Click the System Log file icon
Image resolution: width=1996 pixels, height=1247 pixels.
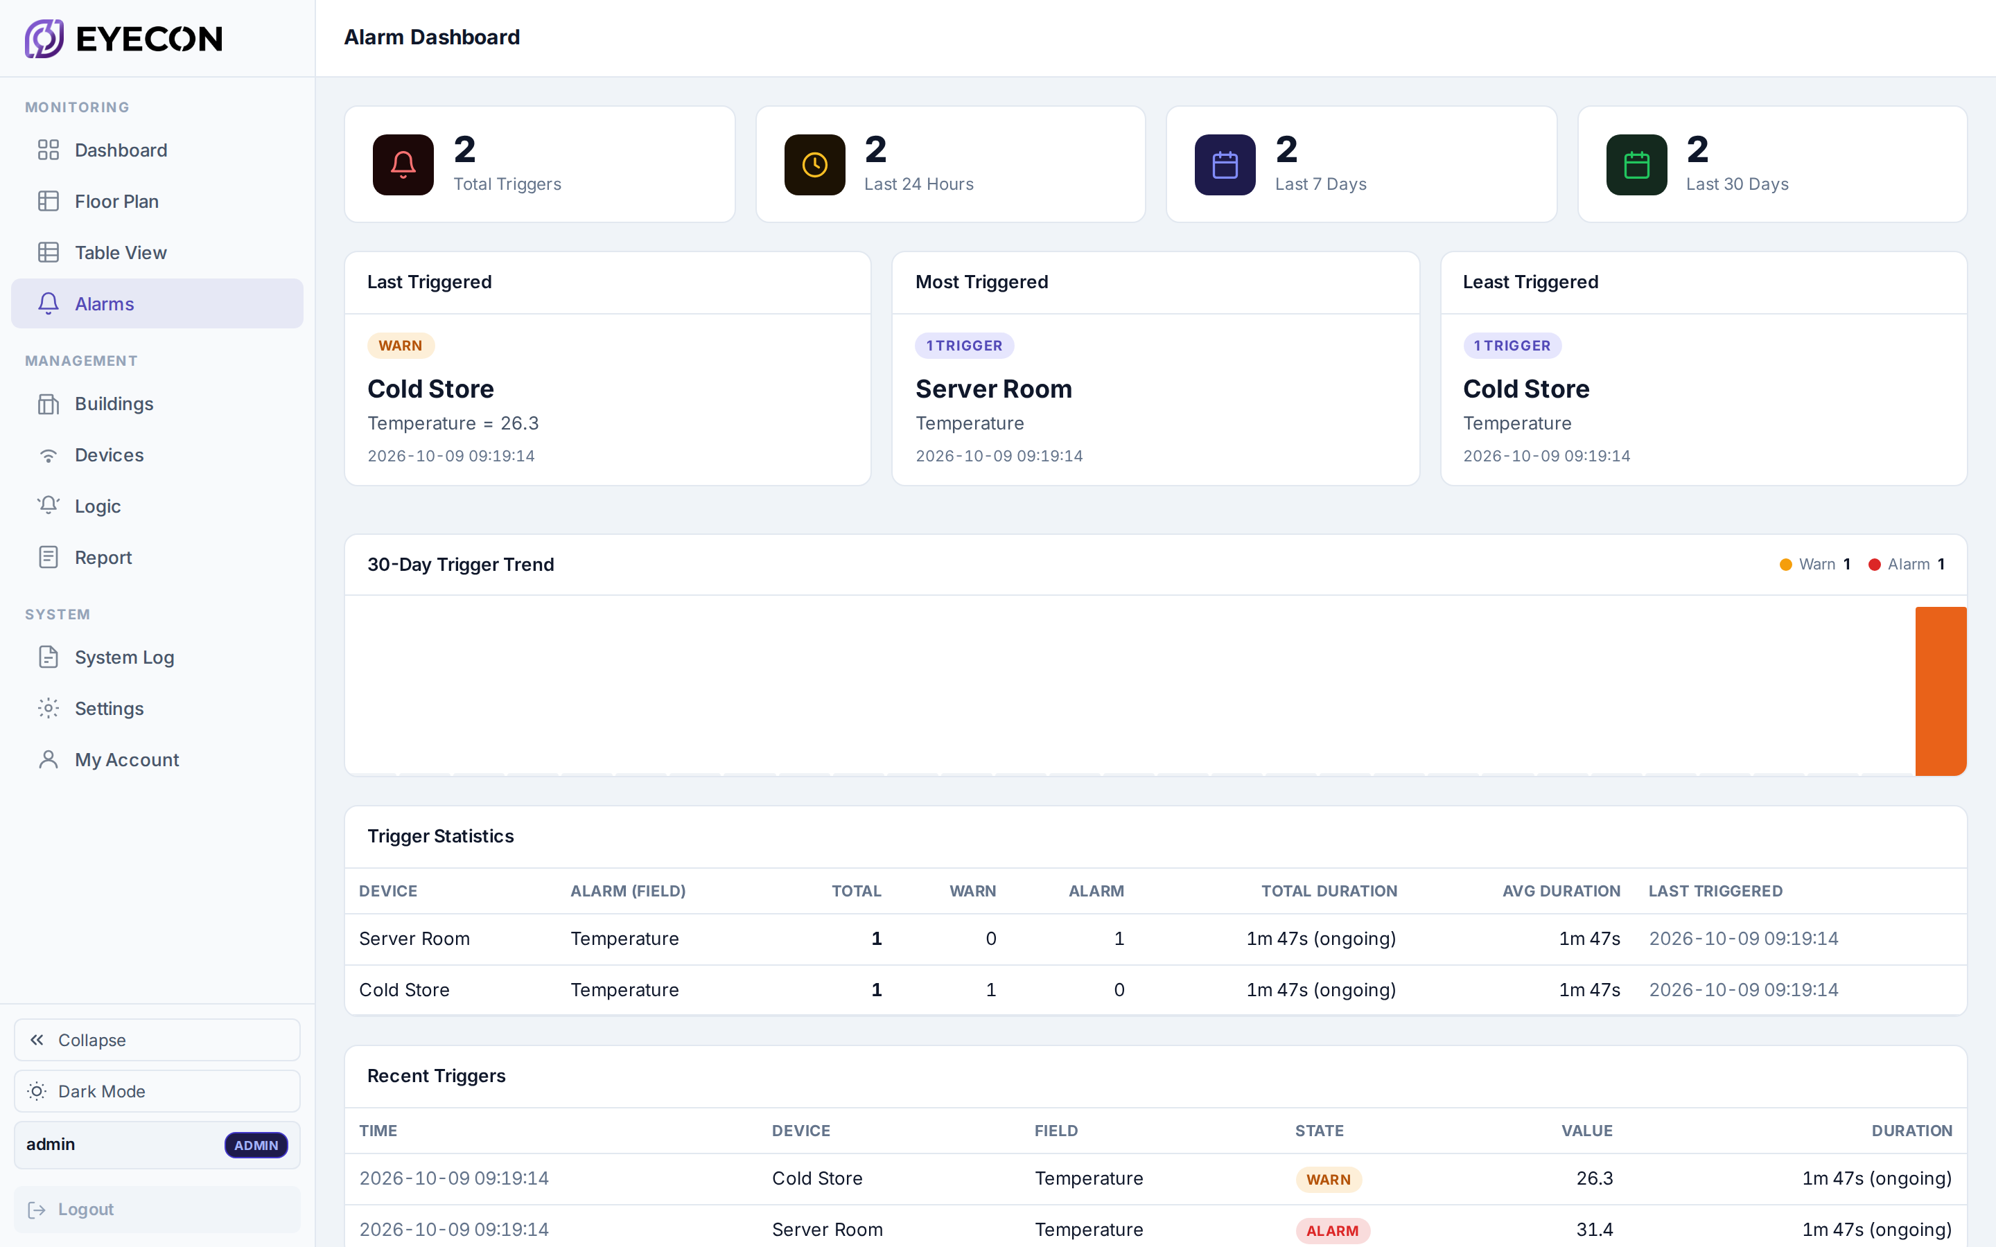coord(49,657)
